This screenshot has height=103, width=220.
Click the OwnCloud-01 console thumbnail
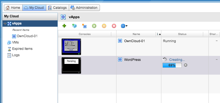pyautogui.click(x=71, y=47)
